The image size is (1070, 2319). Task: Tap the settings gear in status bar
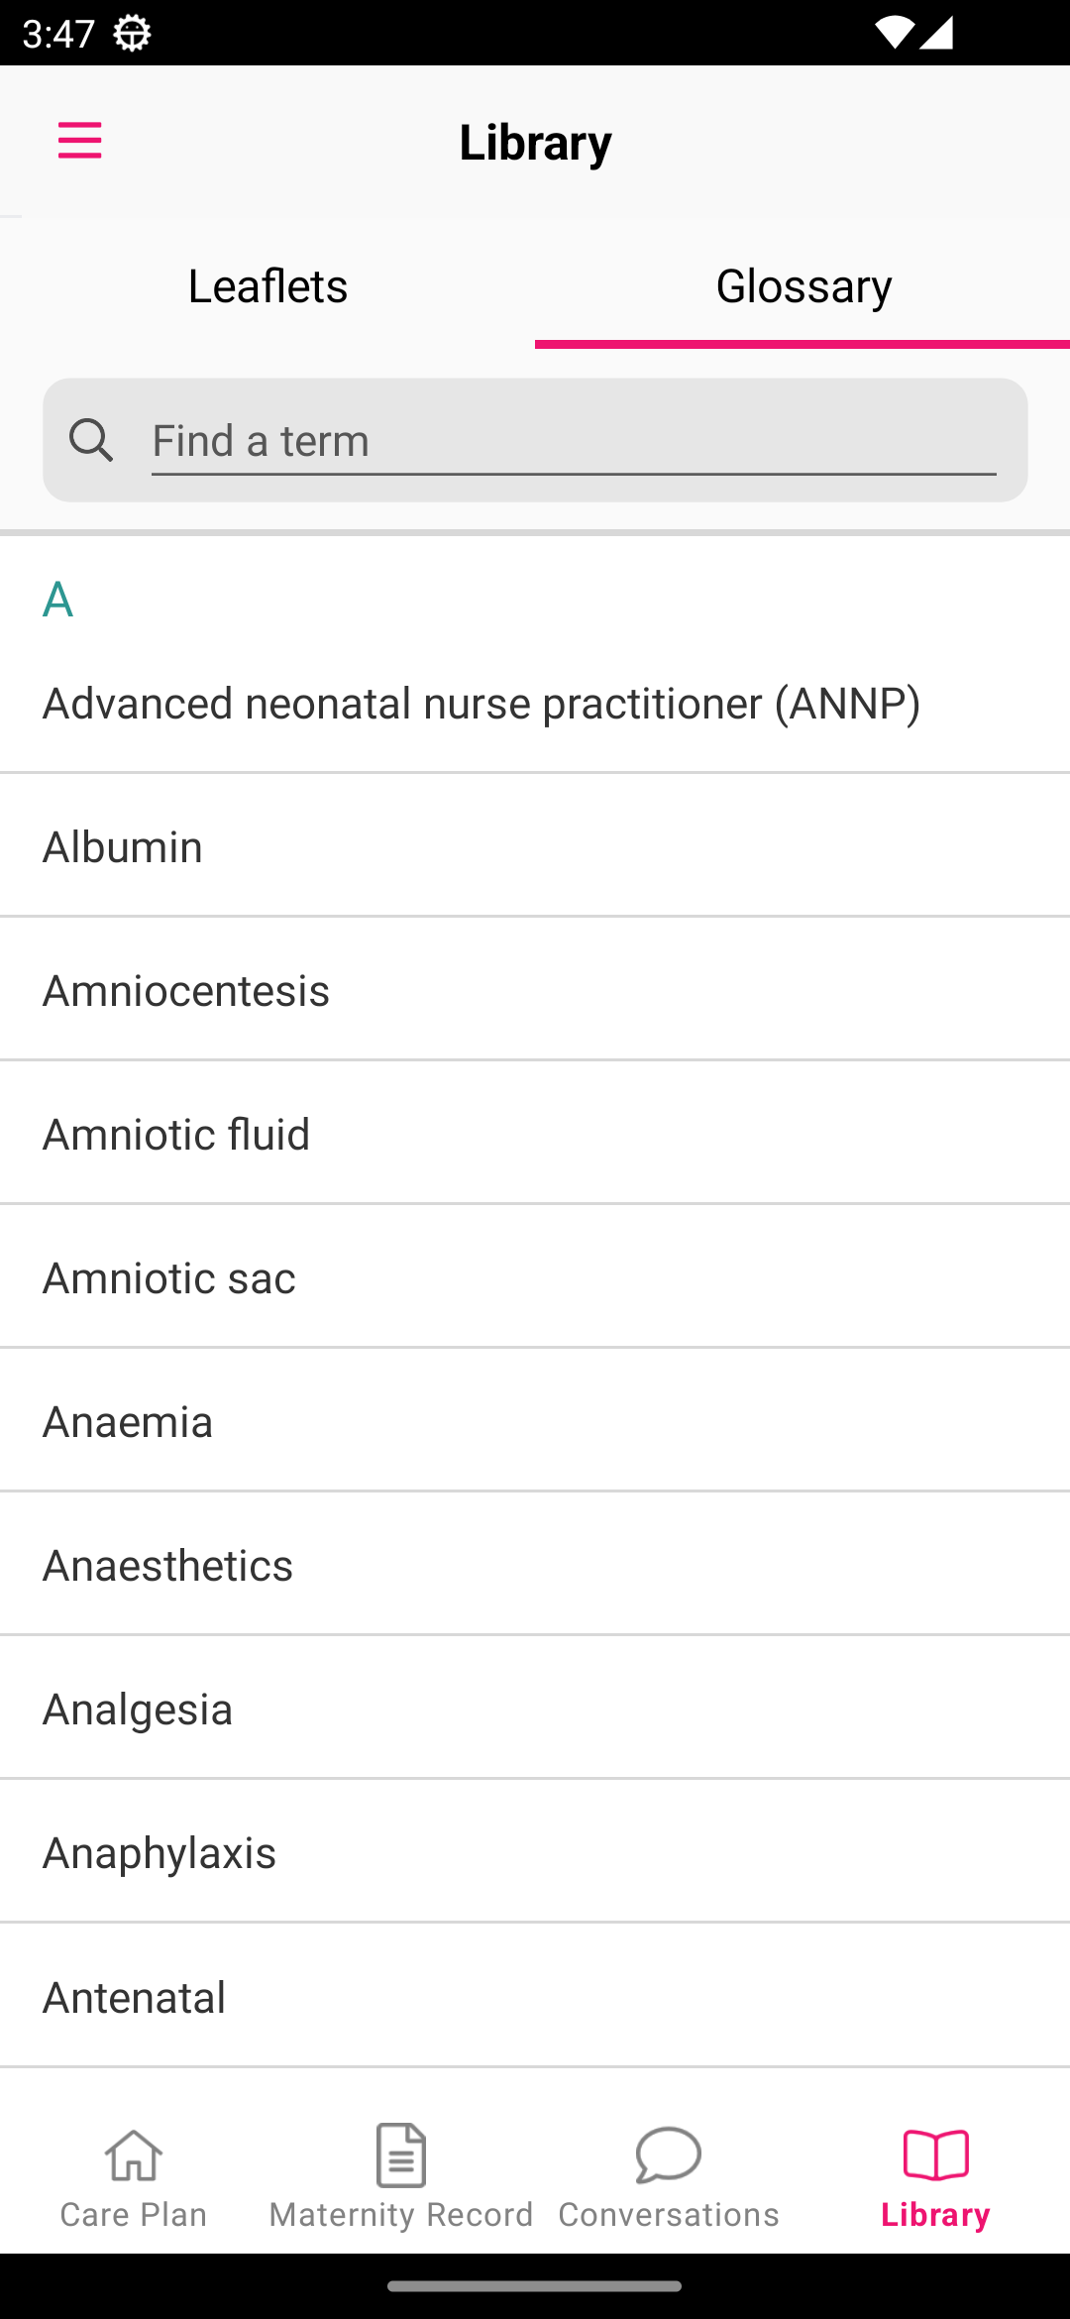(132, 34)
